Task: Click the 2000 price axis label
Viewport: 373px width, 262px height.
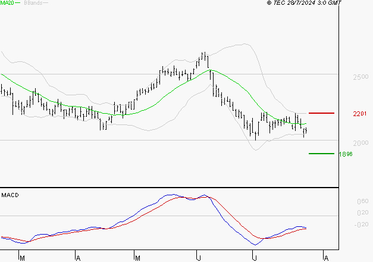Action: [x=361, y=143]
